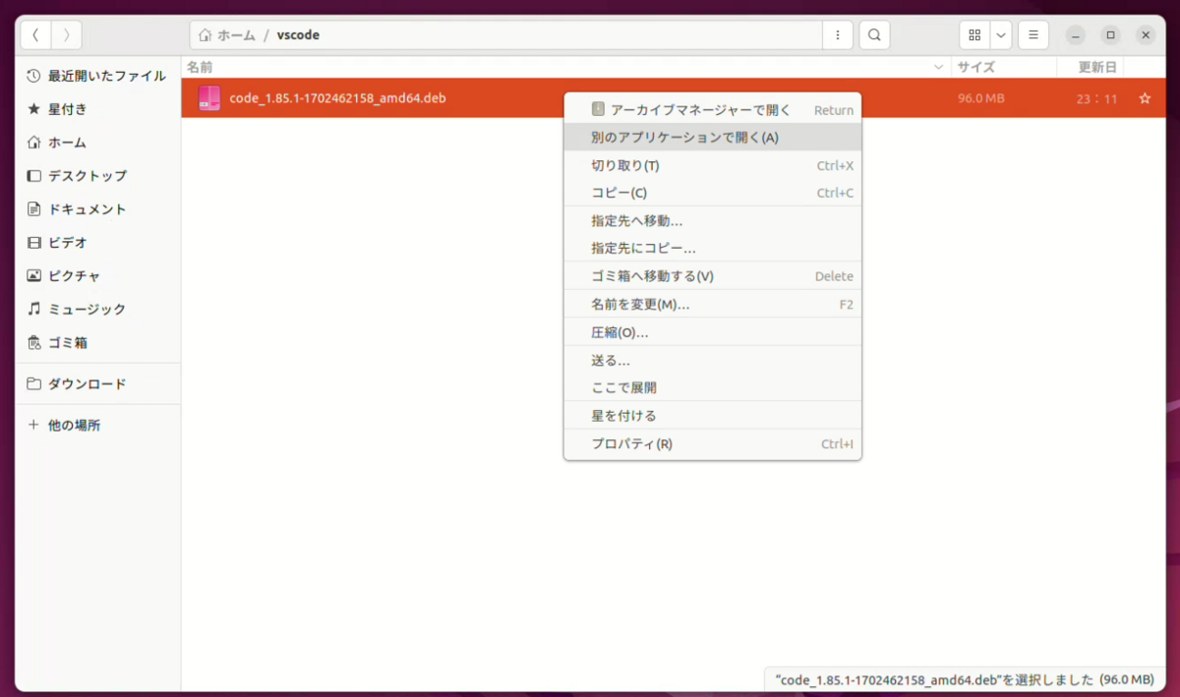This screenshot has height=697, width=1180.
Task: Open ドキュメント in sidebar
Action: 97,209
